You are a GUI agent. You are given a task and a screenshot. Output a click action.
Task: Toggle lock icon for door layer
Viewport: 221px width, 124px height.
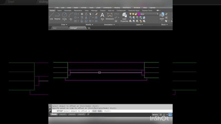click(x=136, y=14)
